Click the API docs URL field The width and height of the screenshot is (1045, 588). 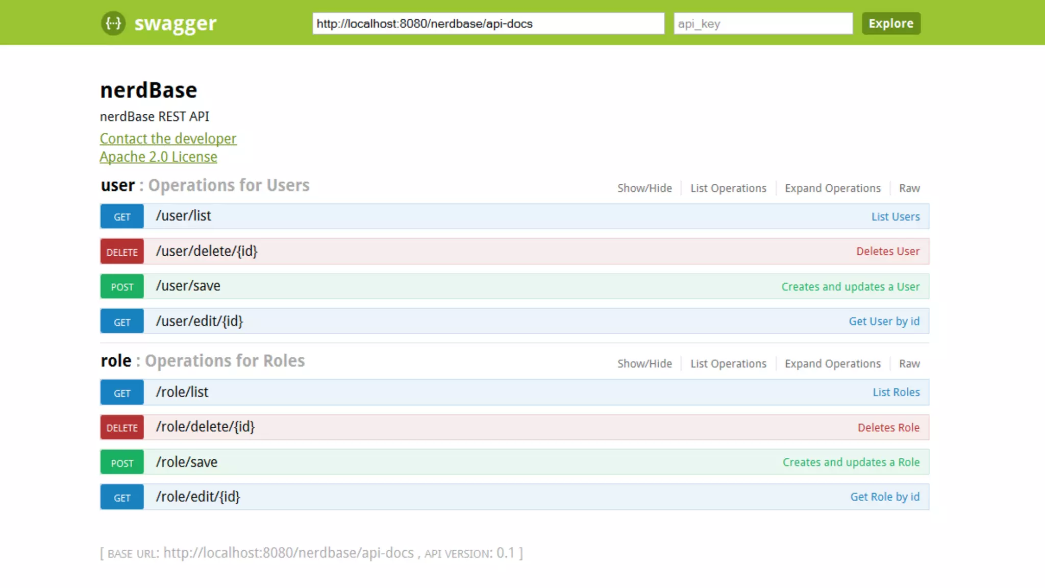488,23
